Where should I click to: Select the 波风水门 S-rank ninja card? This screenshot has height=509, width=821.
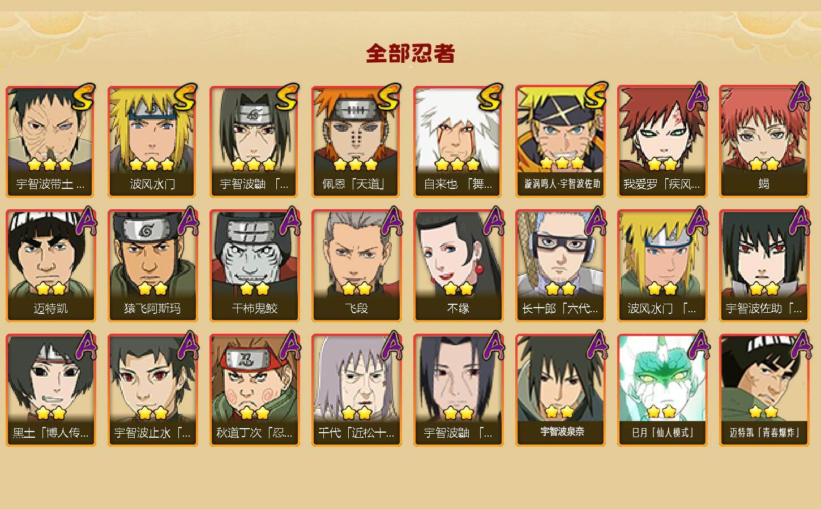tap(152, 141)
